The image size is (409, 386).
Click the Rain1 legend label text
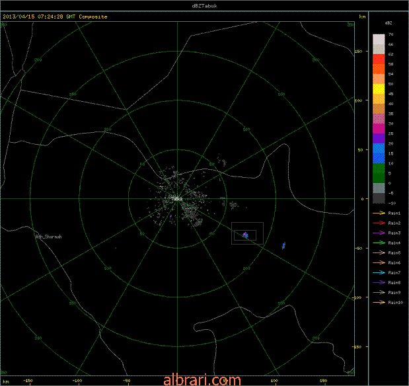tap(394, 213)
